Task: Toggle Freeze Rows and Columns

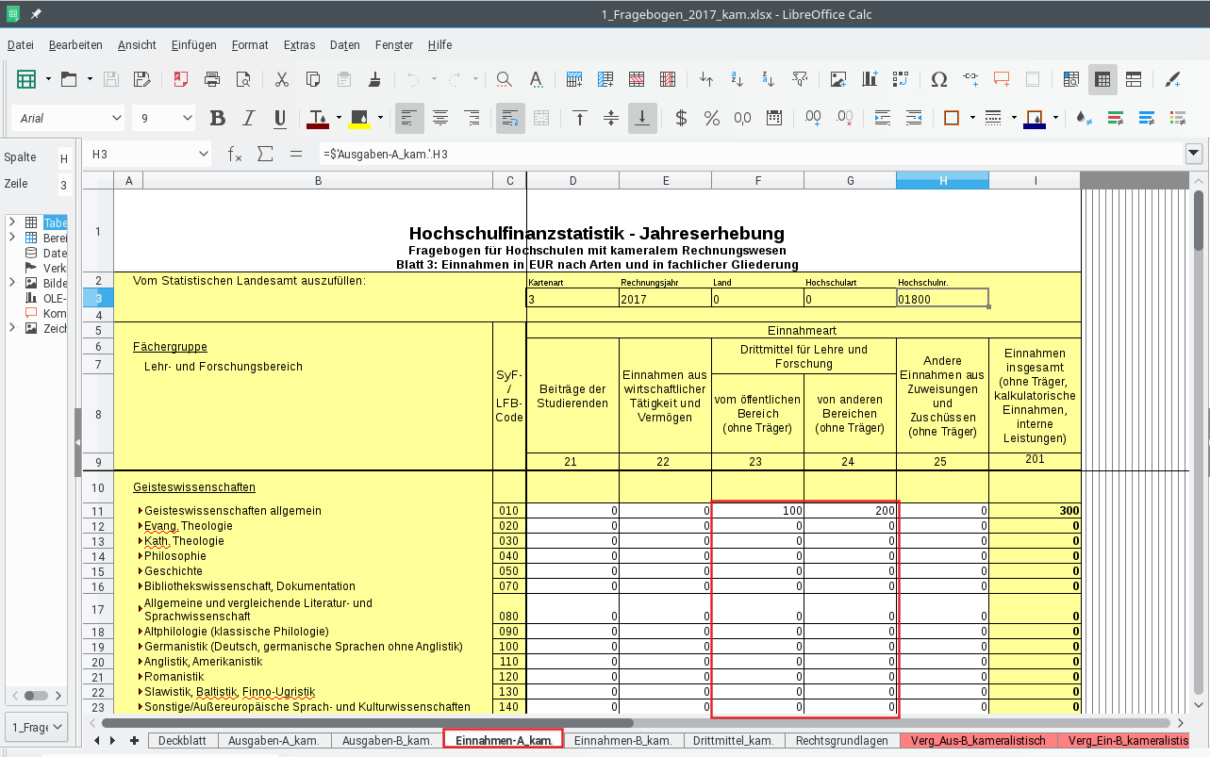Action: coord(1102,79)
